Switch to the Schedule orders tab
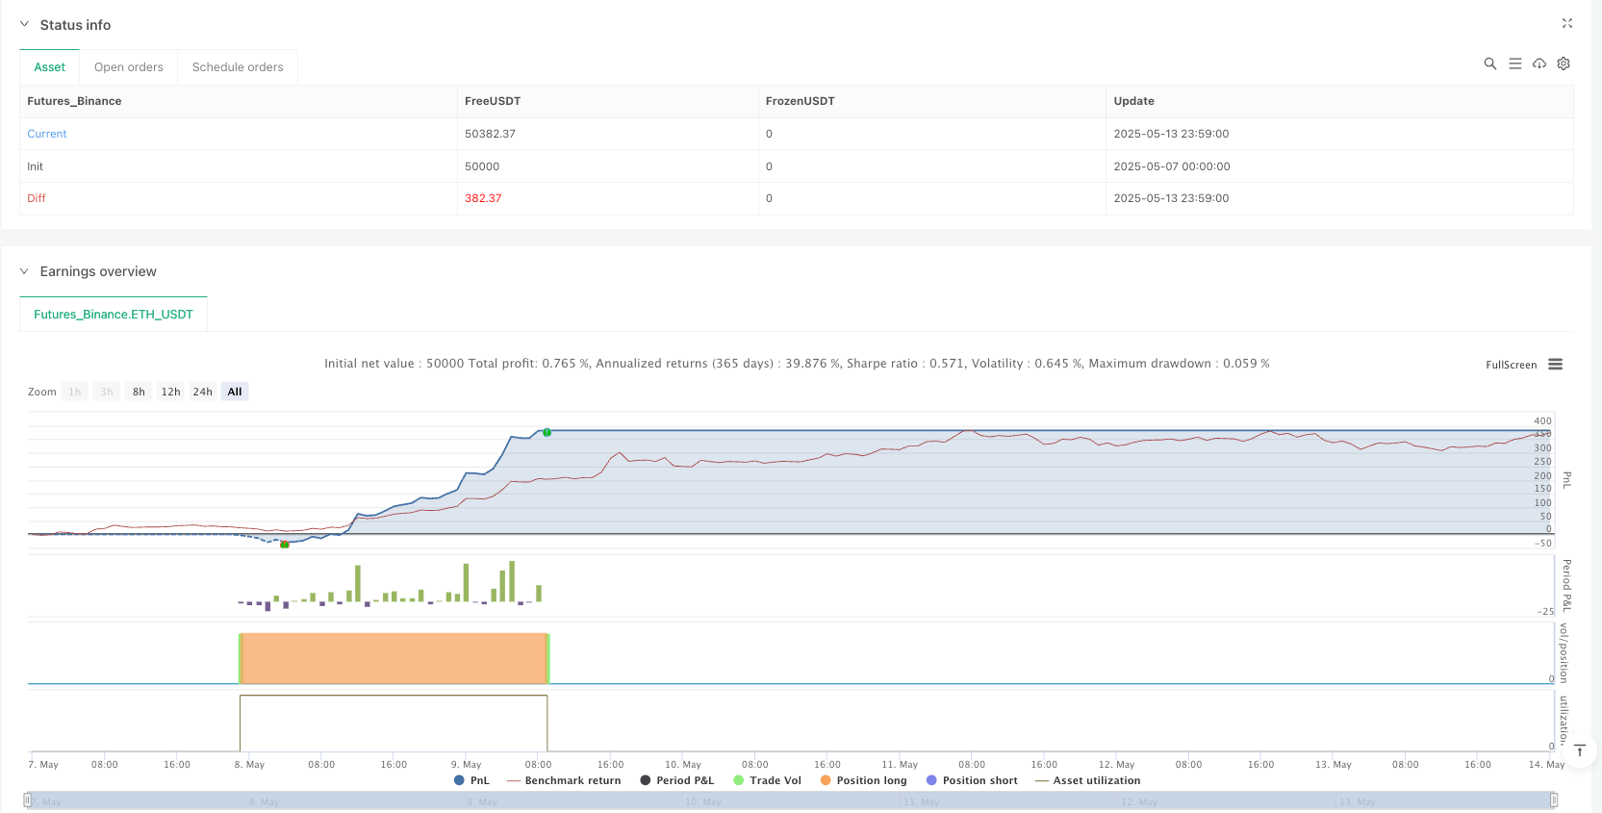 point(238,67)
